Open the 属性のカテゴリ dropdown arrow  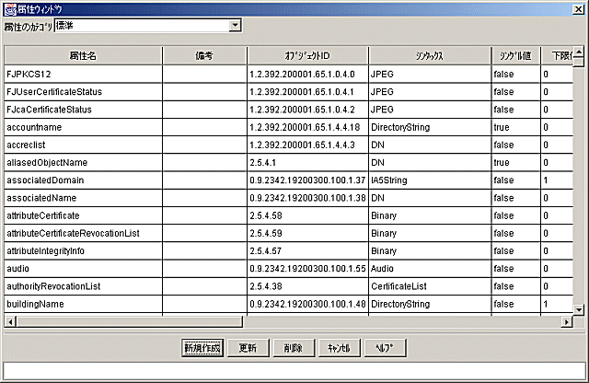coord(235,26)
